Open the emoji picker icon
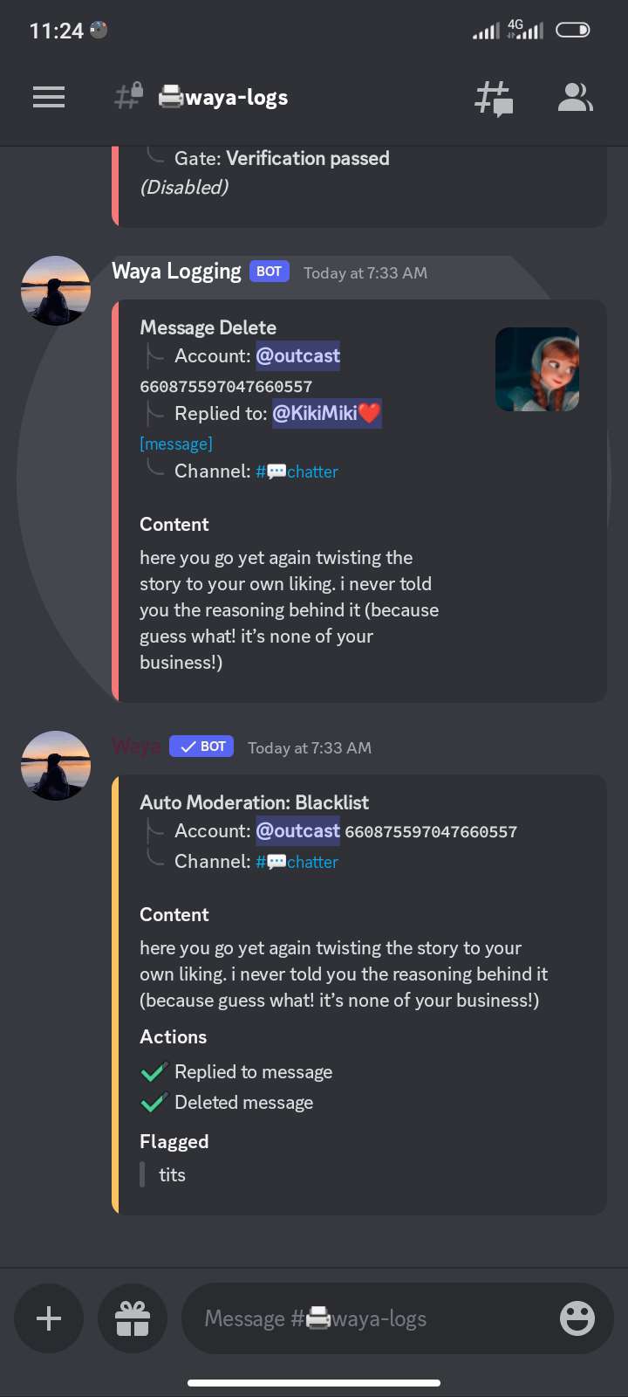628x1397 pixels. point(577,1318)
